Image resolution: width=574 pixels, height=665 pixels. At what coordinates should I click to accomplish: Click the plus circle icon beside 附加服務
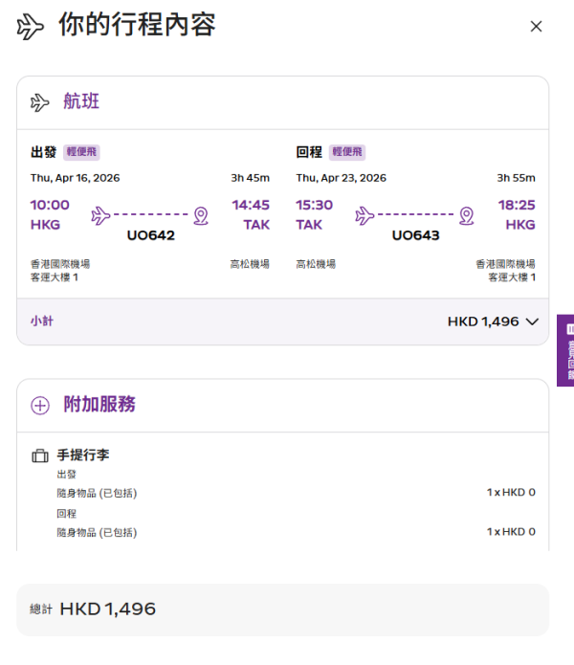point(40,406)
